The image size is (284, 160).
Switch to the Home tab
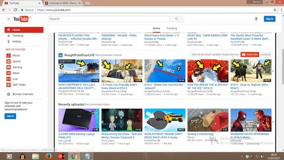pos(156,28)
